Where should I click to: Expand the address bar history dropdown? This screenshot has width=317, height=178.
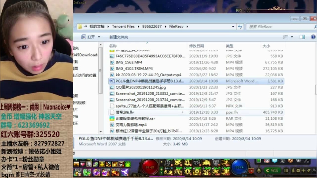233,26
